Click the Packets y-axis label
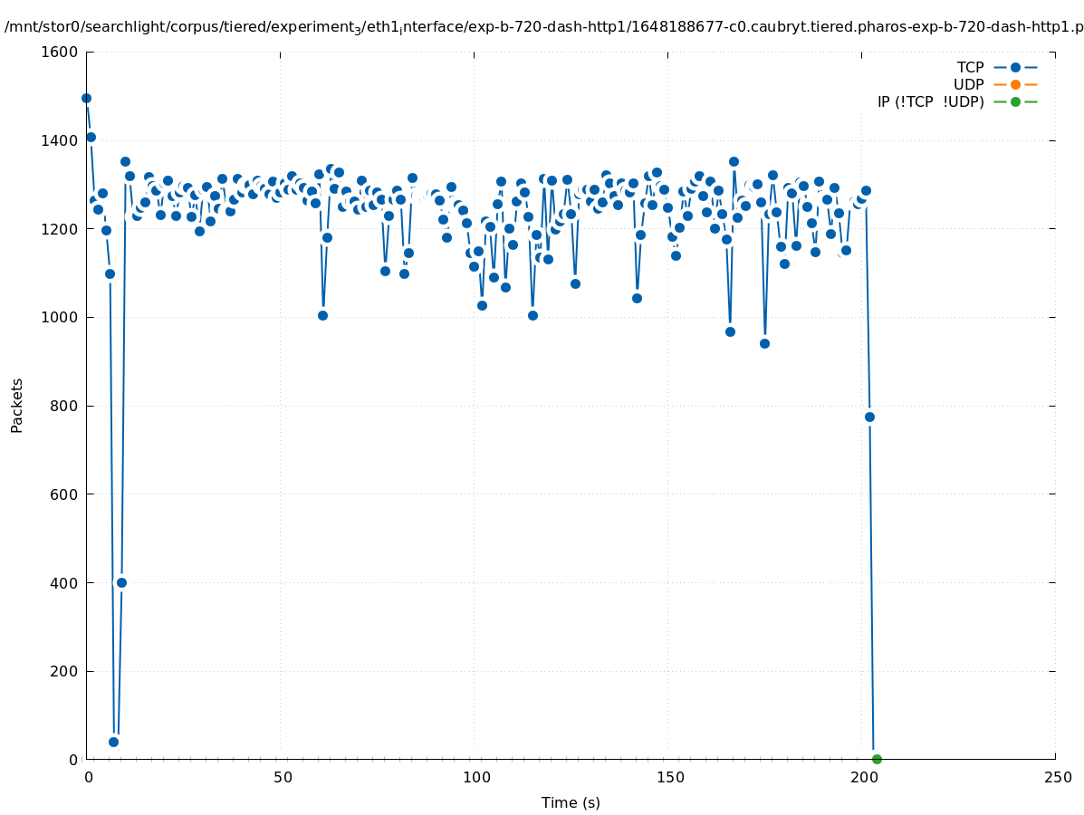Viewport: 1084px width, 815px height. (x=17, y=406)
